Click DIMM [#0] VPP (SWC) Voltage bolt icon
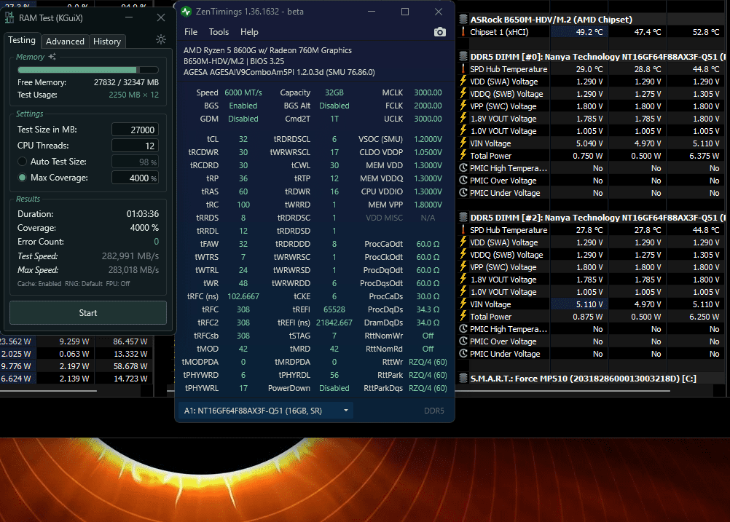Viewport: 730px width, 522px height. [463, 106]
